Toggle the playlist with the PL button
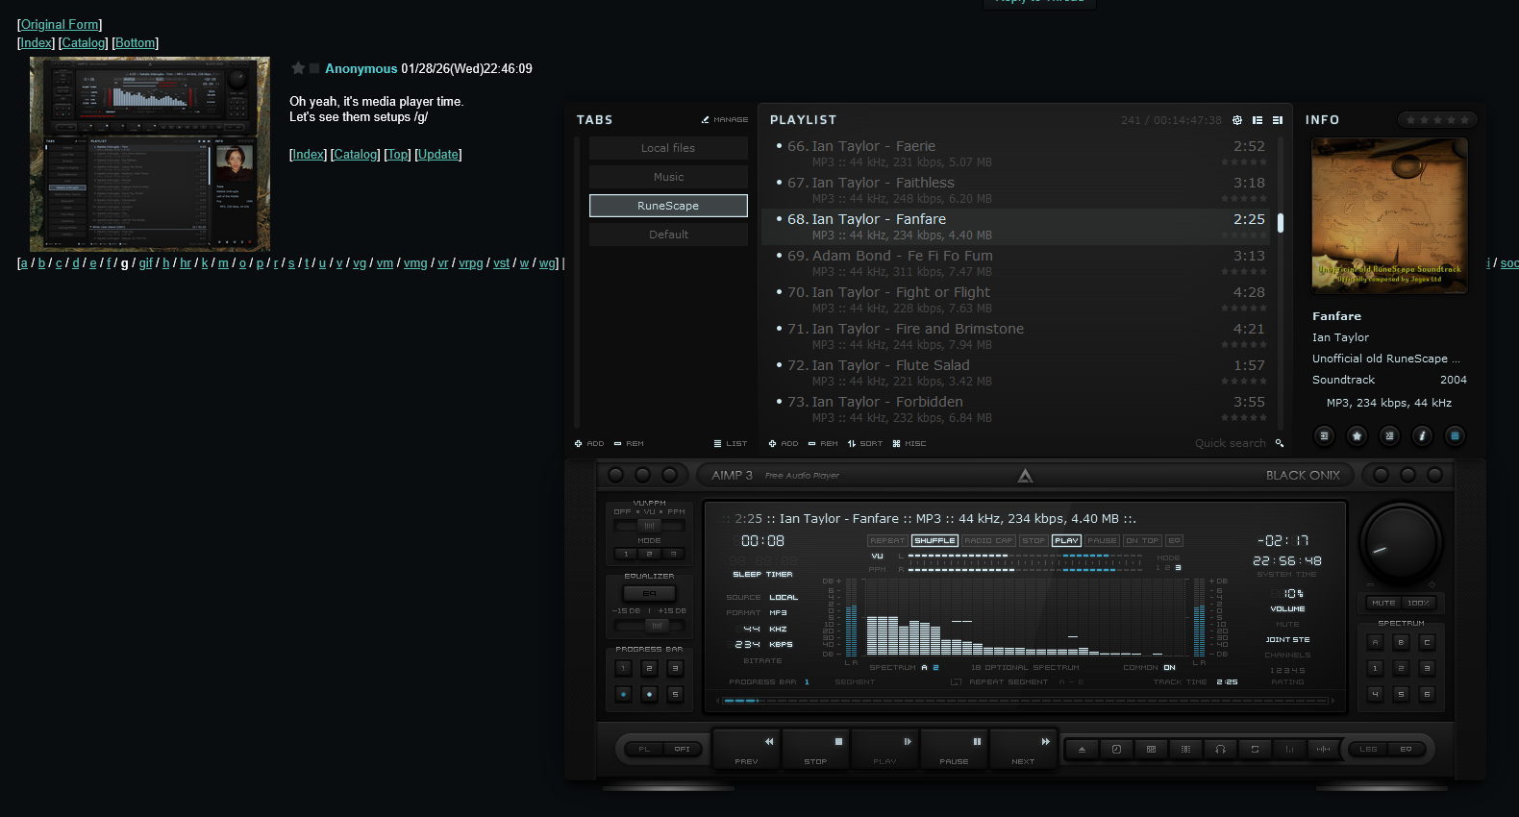Image resolution: width=1519 pixels, height=817 pixels. point(644,749)
